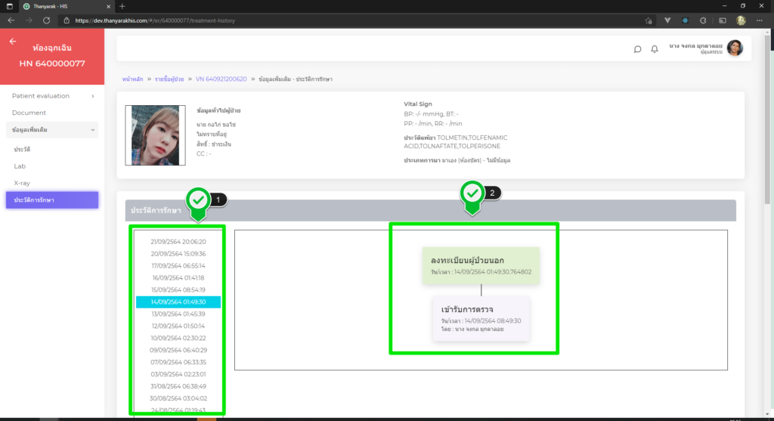Click the back arrow in the red sidebar header

tap(12, 42)
